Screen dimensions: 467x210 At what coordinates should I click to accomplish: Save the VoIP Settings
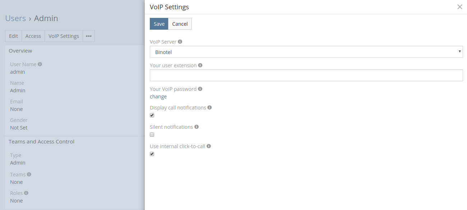(159, 24)
